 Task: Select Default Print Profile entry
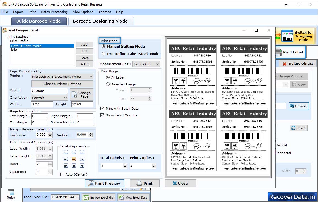click(42, 46)
